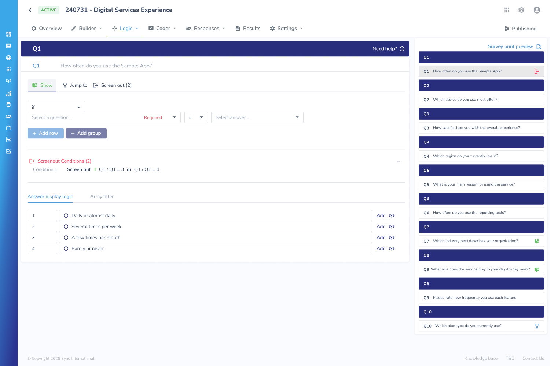
Task: Click the broadcast antenna sidebar icon
Action: (8, 81)
